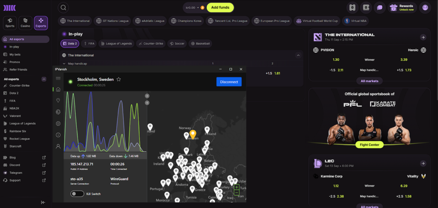Viewport: 438px width, 208px height.
Task: Click the Add funds button
Action: click(x=220, y=8)
